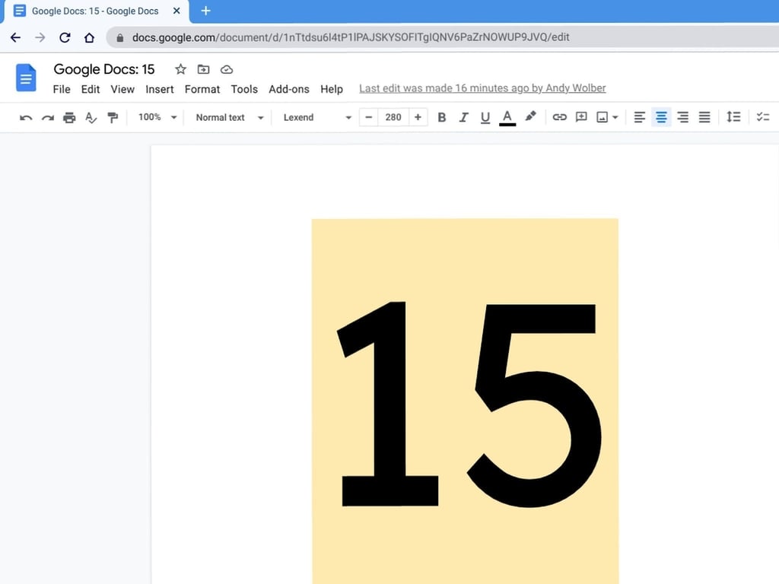Add a comment with the comment icon

point(581,117)
